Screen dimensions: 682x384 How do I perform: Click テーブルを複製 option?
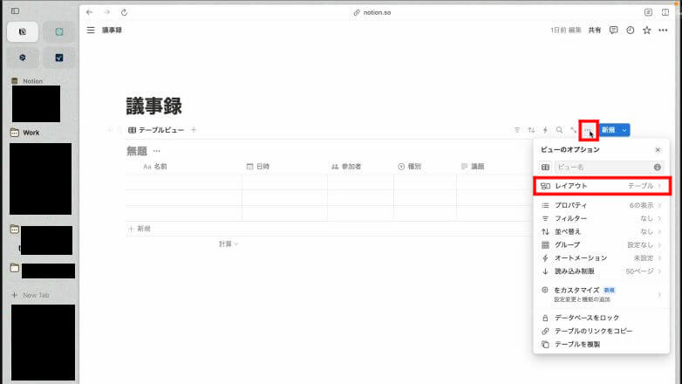[x=602, y=344]
